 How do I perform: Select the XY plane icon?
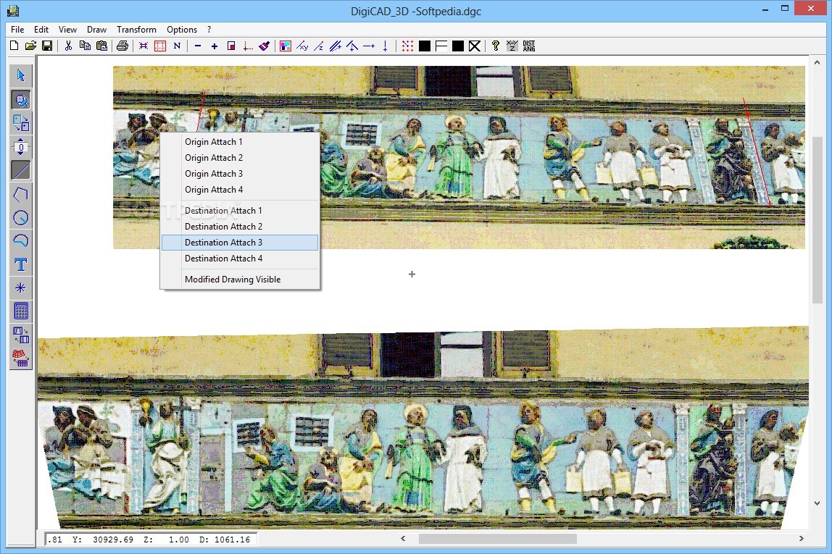(x=302, y=46)
